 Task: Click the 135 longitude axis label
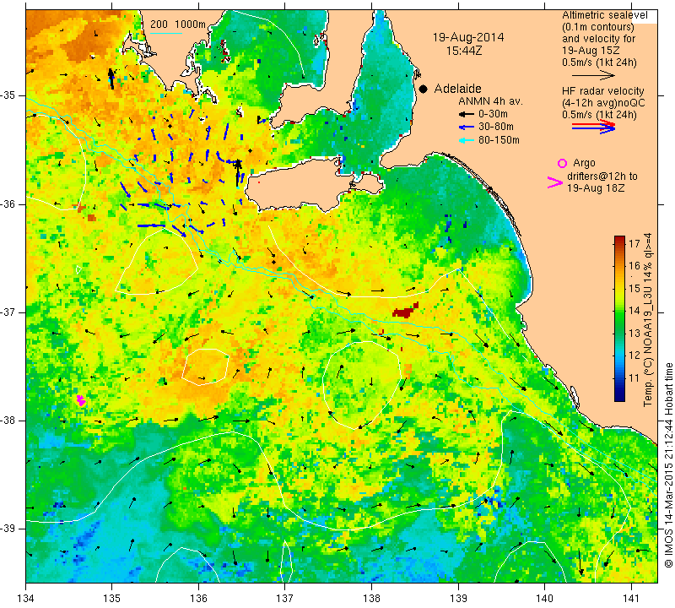click(112, 598)
